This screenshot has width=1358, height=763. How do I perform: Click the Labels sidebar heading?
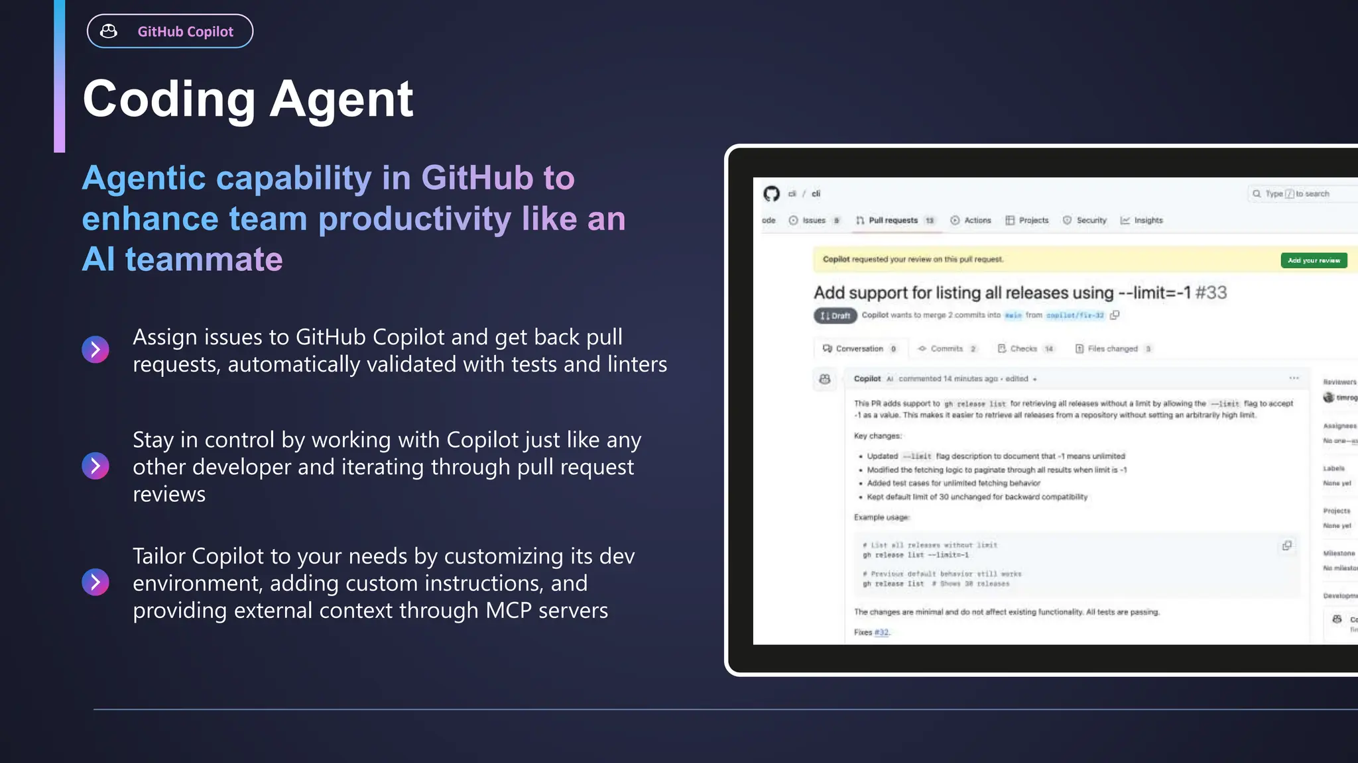tap(1334, 468)
